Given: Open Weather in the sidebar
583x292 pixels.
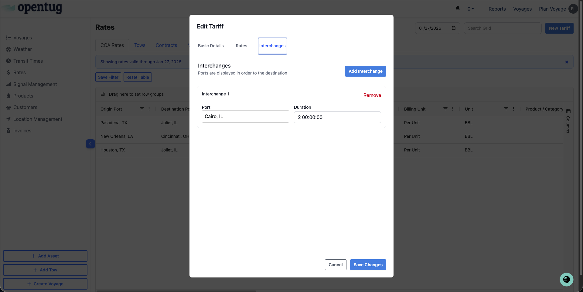Looking at the screenshot, I should coord(22,49).
